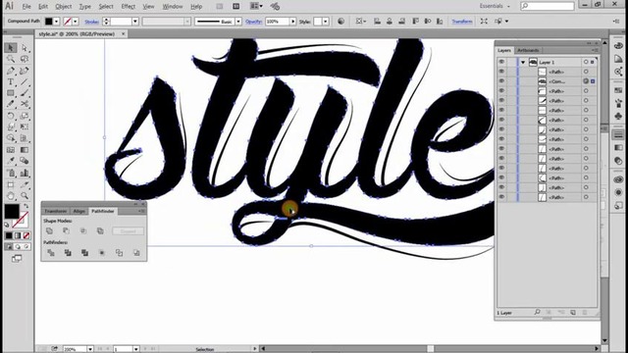Open fill color dropdown in control bar
The height and width of the screenshot is (353, 628).
point(57,22)
